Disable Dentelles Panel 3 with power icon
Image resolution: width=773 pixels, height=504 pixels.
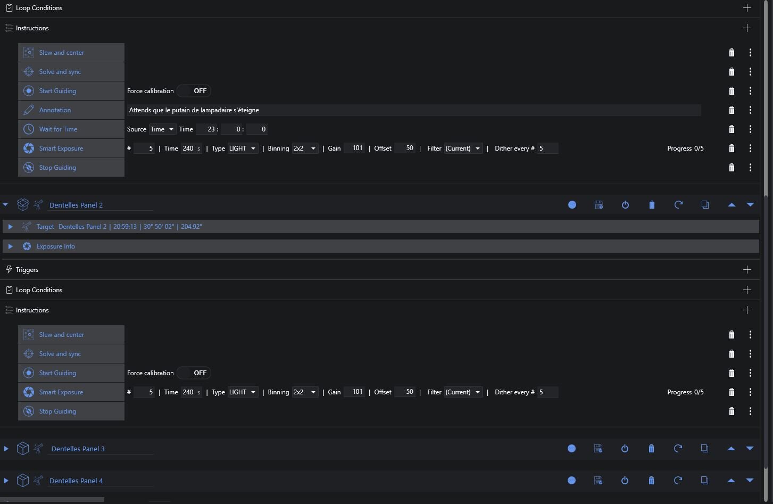[x=625, y=449]
